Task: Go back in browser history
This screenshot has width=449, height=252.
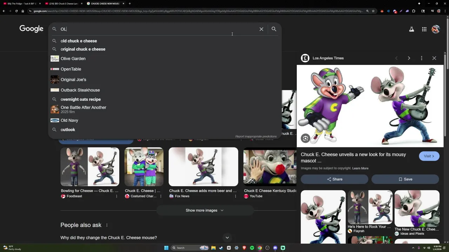Action: pyautogui.click(x=4, y=11)
